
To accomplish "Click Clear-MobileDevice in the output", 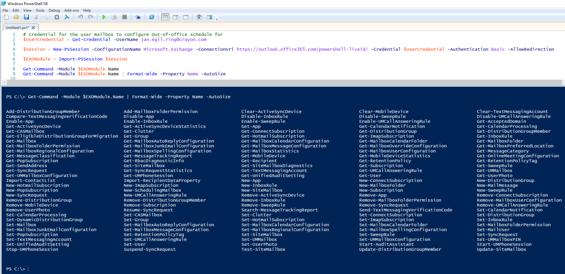I will pyautogui.click(x=384, y=112).
